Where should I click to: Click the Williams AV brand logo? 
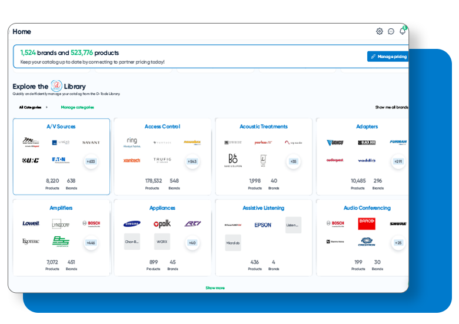pos(232,225)
